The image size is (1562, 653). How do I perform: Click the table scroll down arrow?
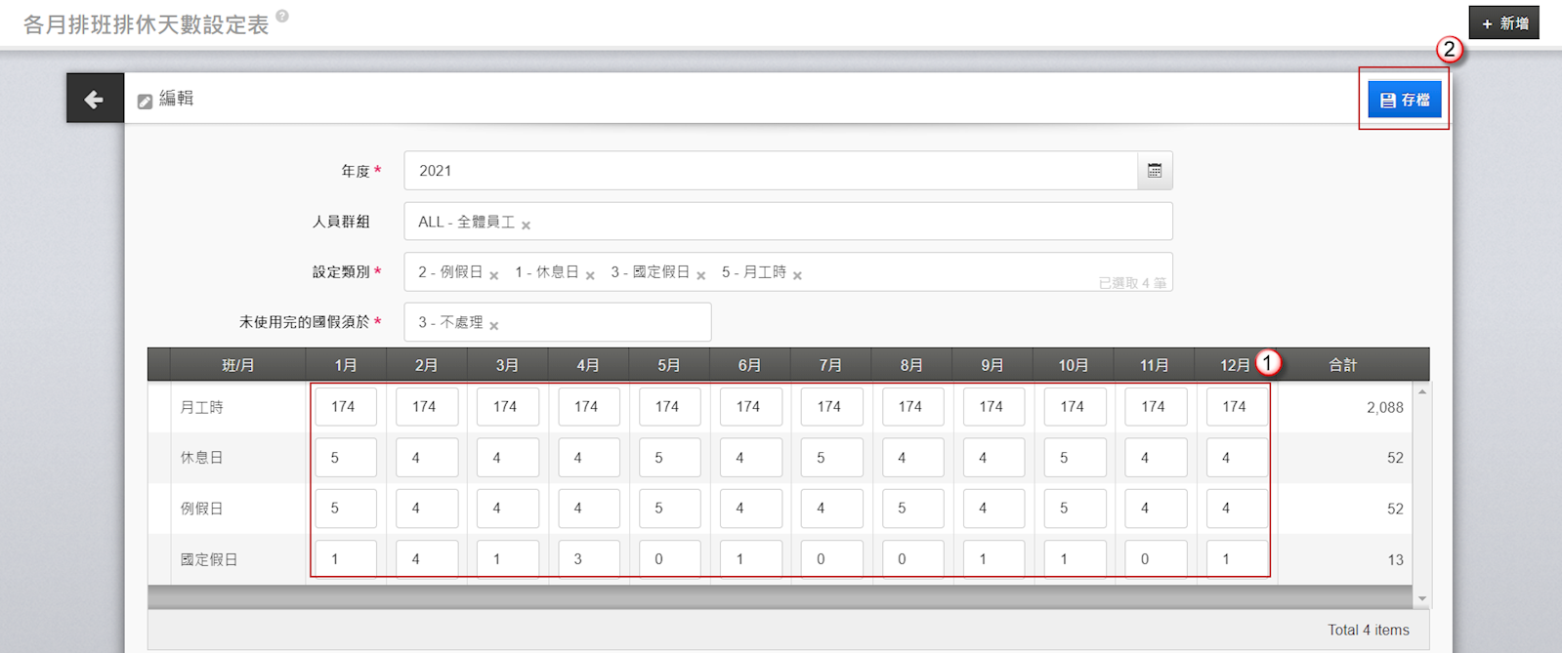click(x=1421, y=598)
